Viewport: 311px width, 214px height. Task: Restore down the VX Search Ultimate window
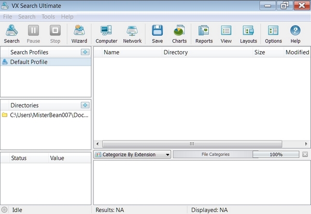(x=285, y=6)
